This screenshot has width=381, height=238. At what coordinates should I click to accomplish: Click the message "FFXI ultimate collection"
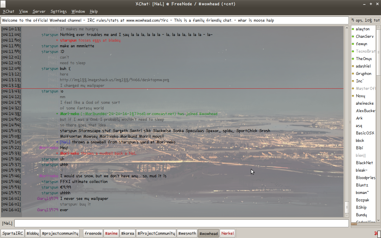[x=84, y=181]
